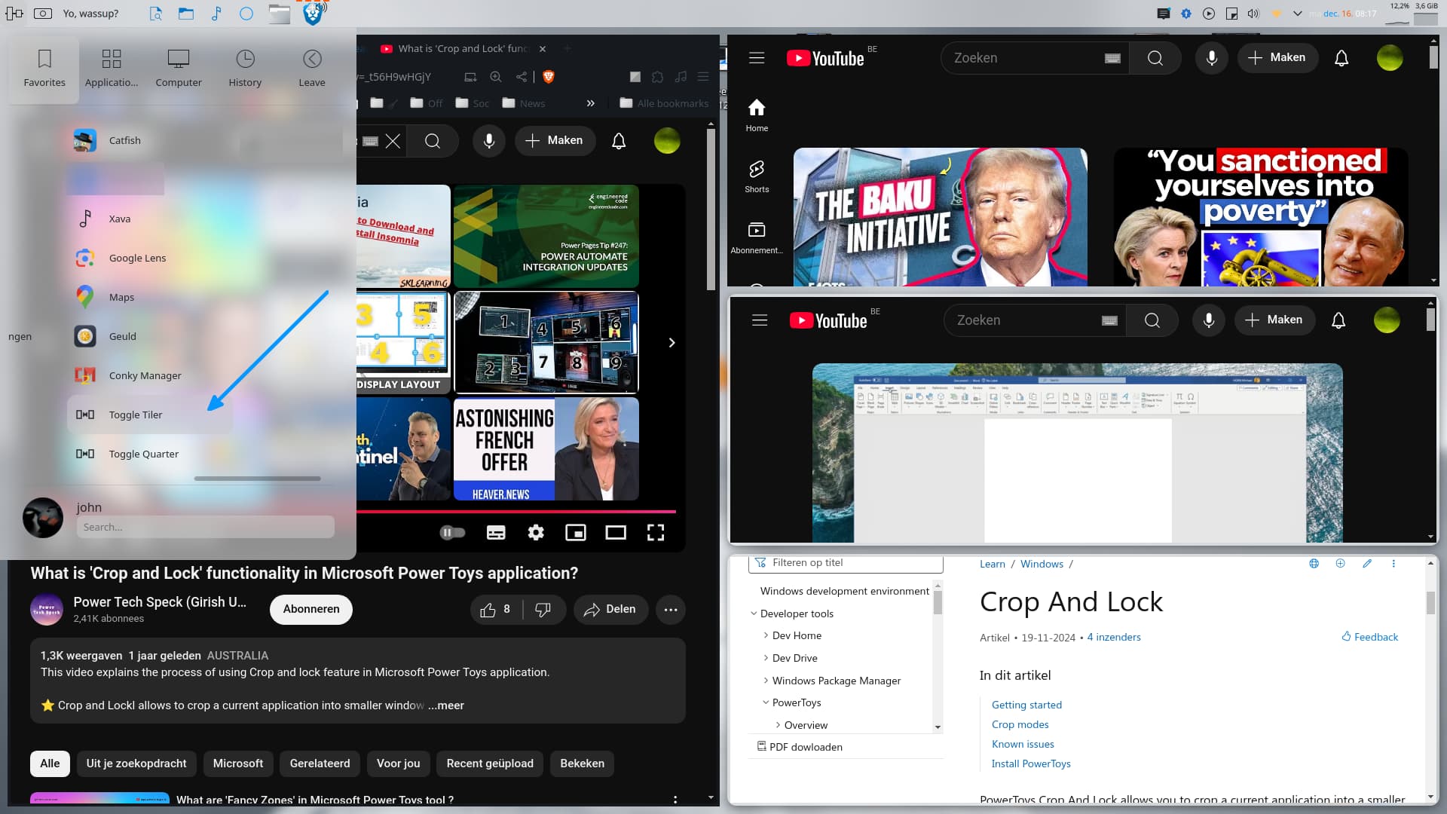Collapse PowerToys tree node
Viewport: 1447px width, 814px height.
766,702
